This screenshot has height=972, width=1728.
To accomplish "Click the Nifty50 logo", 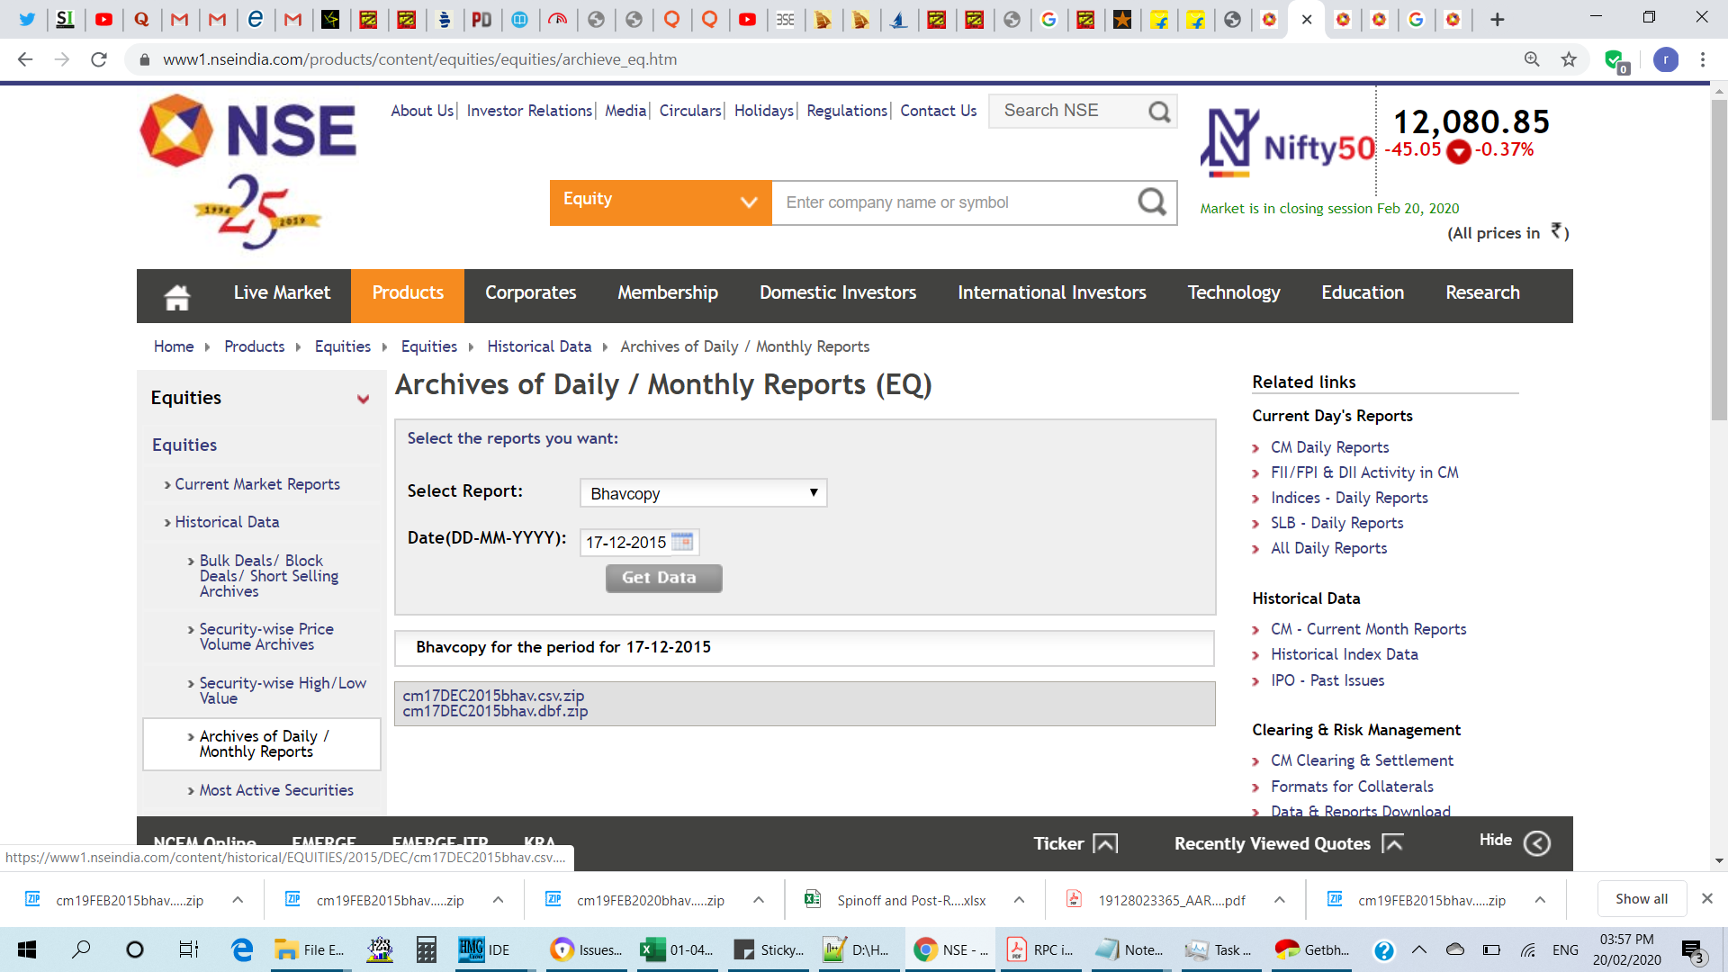I will point(1287,141).
